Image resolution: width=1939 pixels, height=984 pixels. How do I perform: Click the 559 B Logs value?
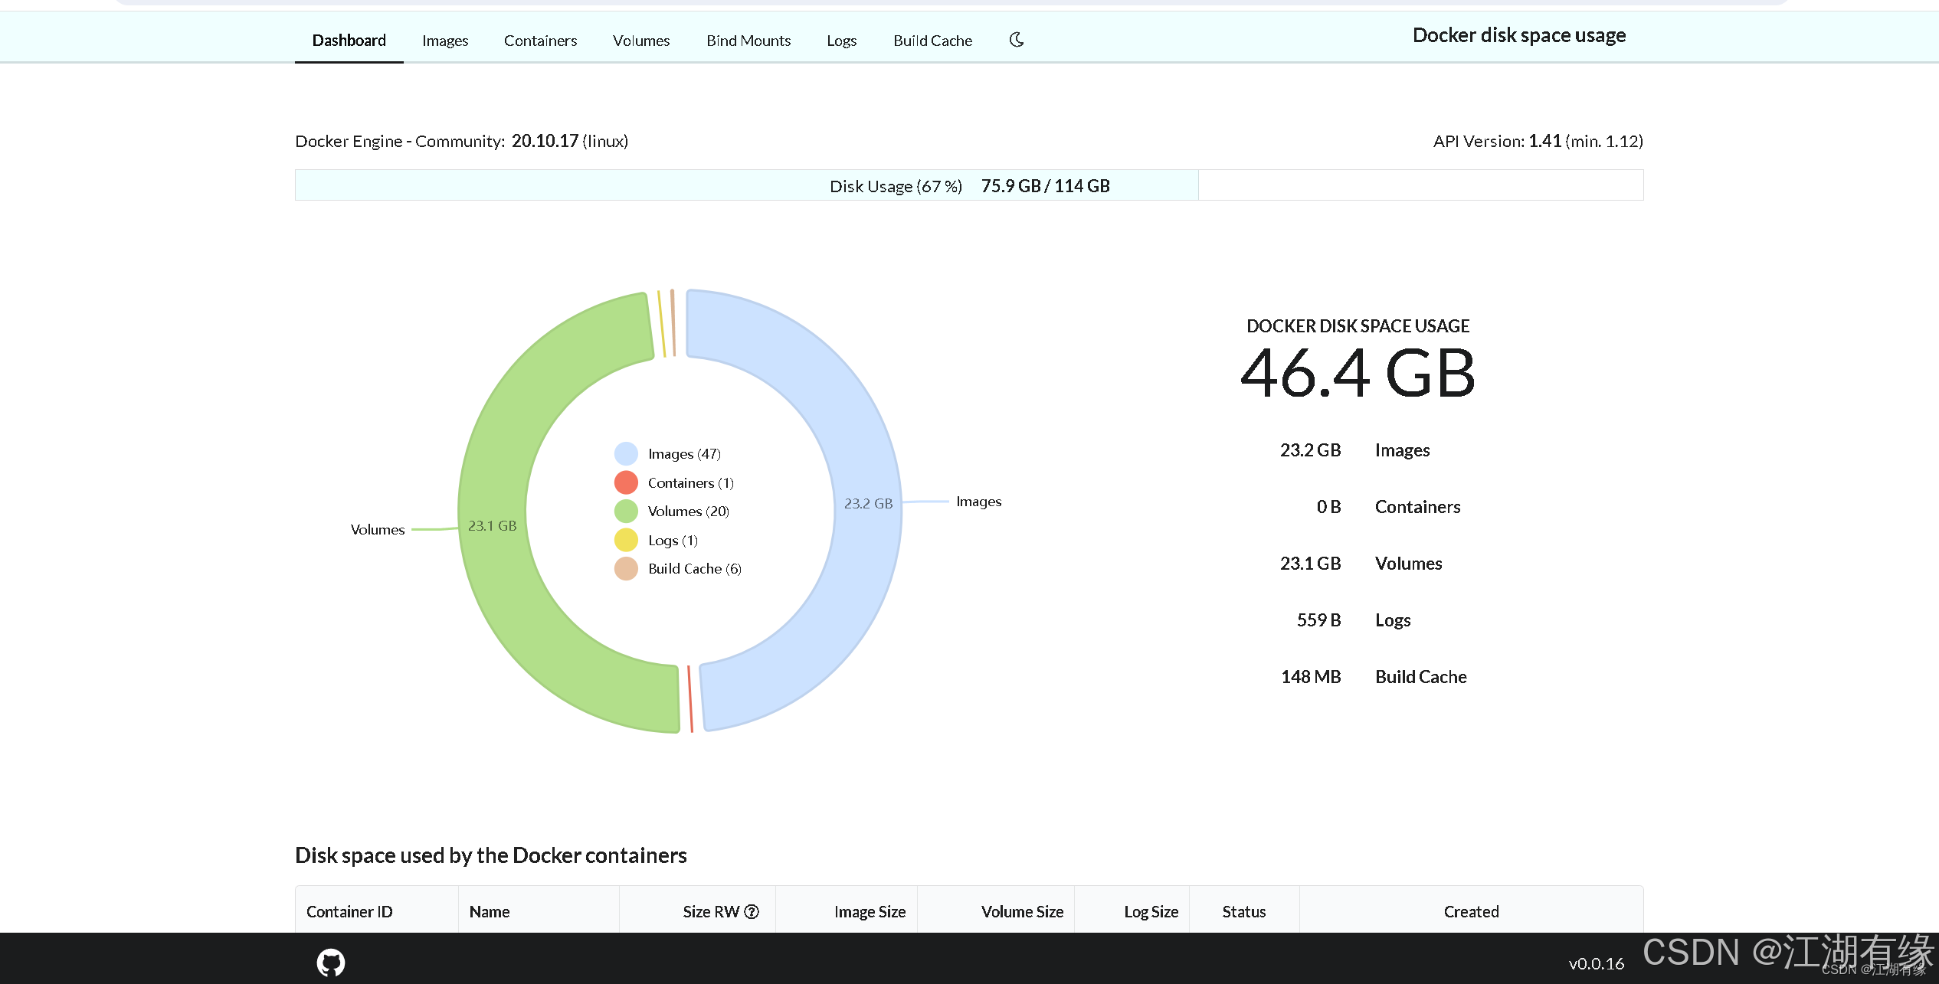[1318, 620]
